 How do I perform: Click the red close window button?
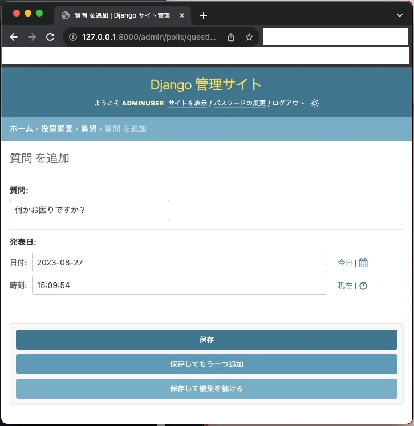pyautogui.click(x=17, y=13)
